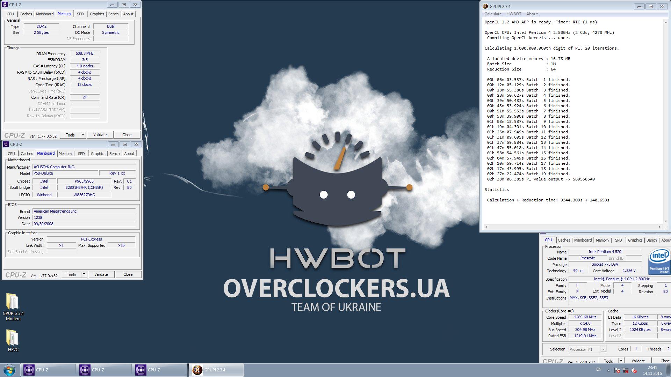Switch to GPUPI 2.3.4 taskbar button
This screenshot has height=377, width=671.
point(216,370)
